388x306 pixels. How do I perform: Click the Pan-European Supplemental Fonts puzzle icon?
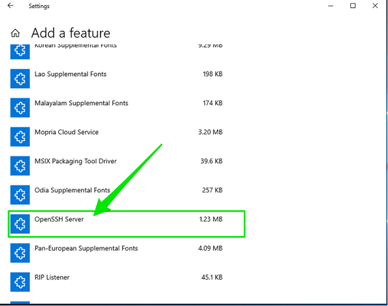click(20, 253)
